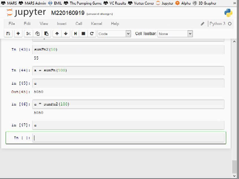Move selected cell down with the down arrow
Screen dimensions: 239x179
point(66,34)
